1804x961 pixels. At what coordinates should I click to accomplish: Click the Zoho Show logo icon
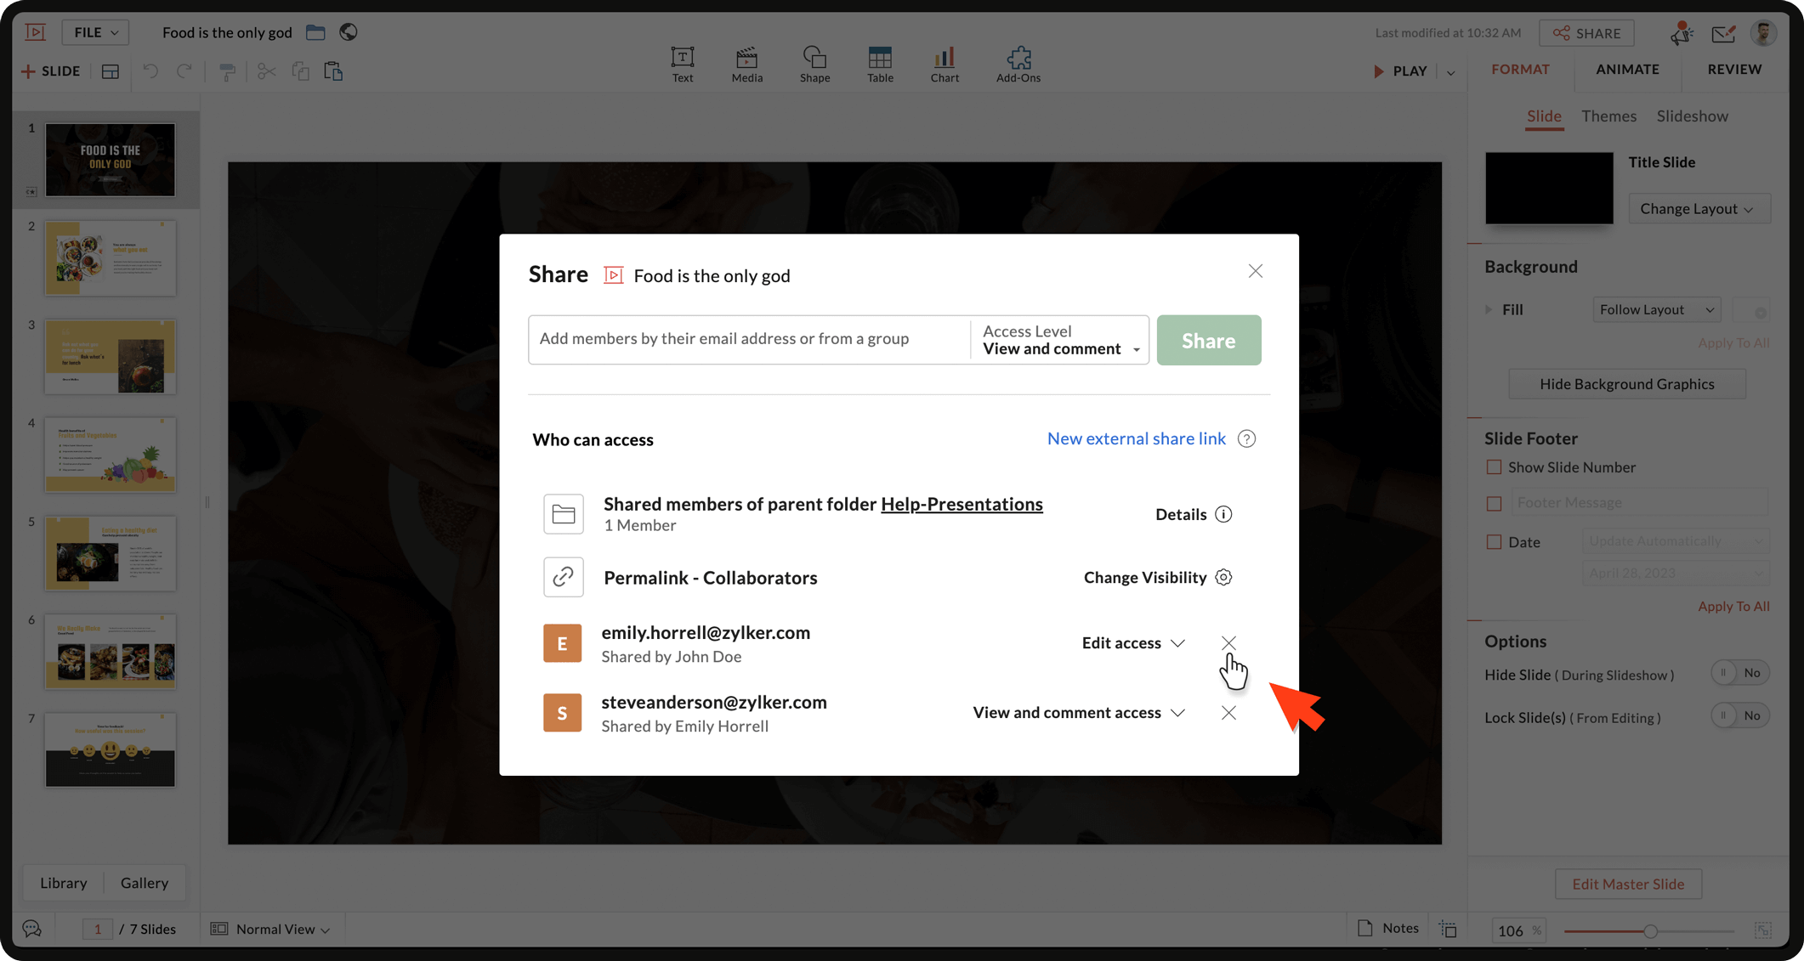click(36, 32)
